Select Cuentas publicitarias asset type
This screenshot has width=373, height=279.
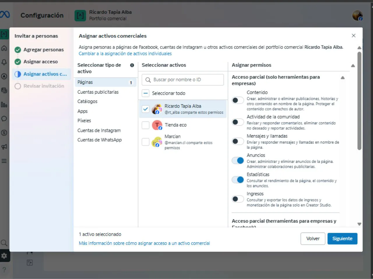point(98,92)
